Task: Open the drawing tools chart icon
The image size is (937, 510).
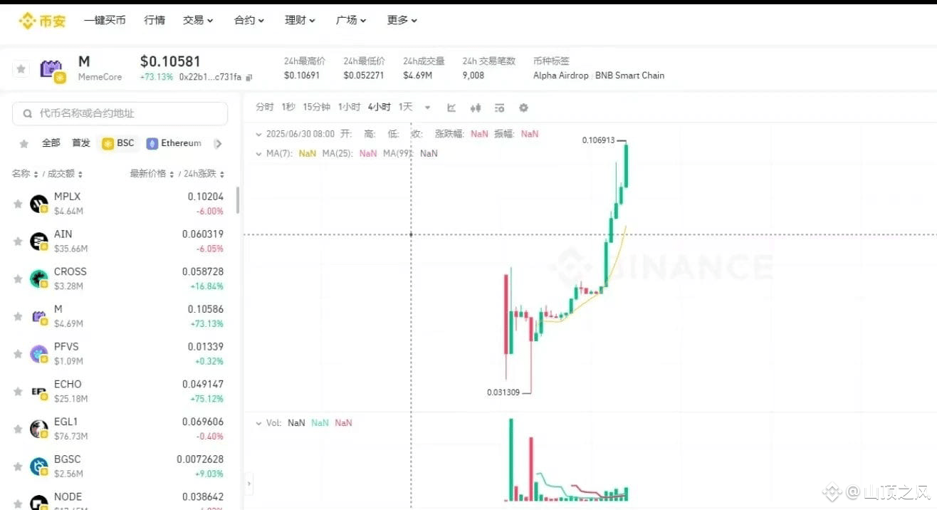Action: tap(451, 108)
